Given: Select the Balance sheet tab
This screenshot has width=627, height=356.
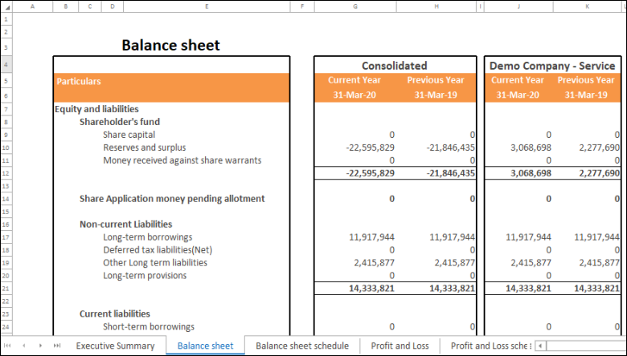Looking at the screenshot, I should pyautogui.click(x=205, y=346).
